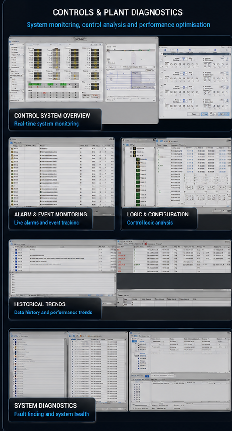The image size is (232, 431).
Task: Select the "LOGIC & CONFIGURATION" heading
Action: (x=158, y=215)
